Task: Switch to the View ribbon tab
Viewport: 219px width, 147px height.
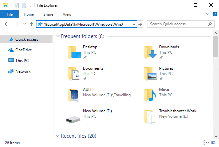Action: (x=67, y=14)
